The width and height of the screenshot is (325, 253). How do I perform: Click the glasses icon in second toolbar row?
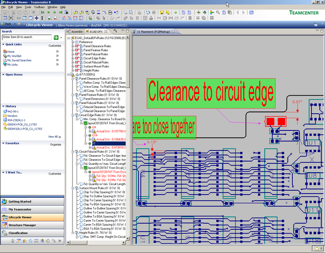tap(19, 18)
